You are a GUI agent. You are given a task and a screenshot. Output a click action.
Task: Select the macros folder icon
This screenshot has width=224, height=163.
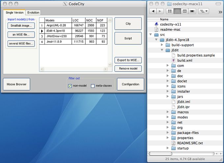point(173,112)
